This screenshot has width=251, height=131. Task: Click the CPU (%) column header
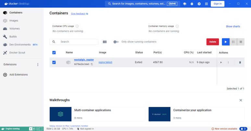pos(189,53)
